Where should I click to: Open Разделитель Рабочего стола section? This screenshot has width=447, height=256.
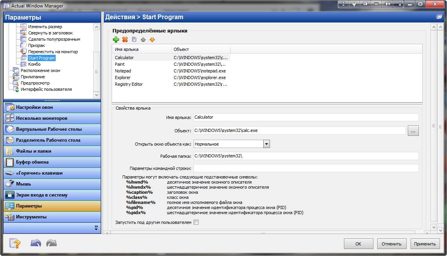[x=52, y=140]
